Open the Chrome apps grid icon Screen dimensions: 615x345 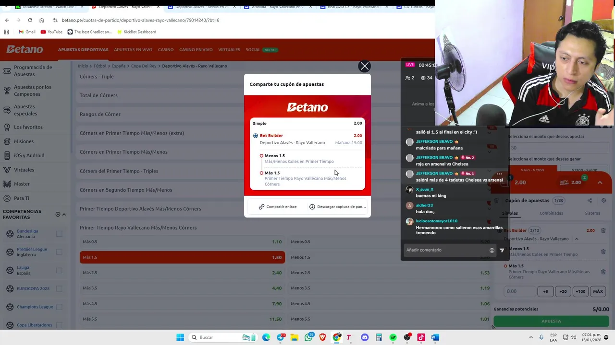click(x=6, y=32)
